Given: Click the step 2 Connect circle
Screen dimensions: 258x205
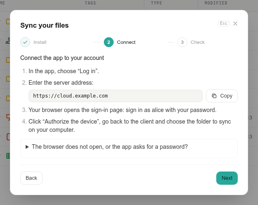Looking at the screenshot, I should pos(109,42).
